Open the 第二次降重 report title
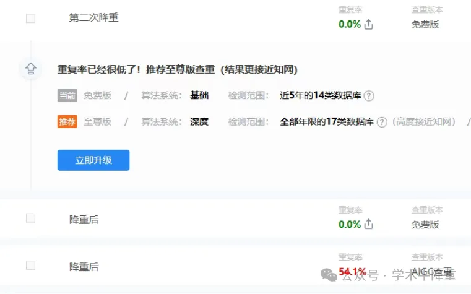This screenshot has width=471, height=294. click(x=93, y=18)
